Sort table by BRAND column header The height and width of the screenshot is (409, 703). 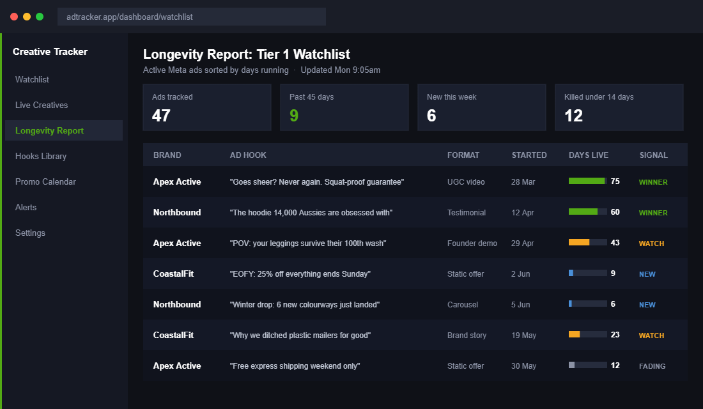(x=167, y=155)
